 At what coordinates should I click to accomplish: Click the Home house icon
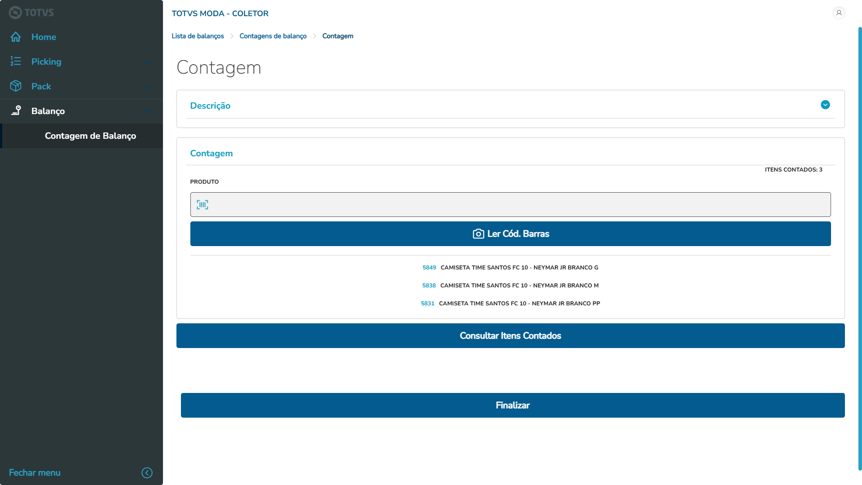16,37
